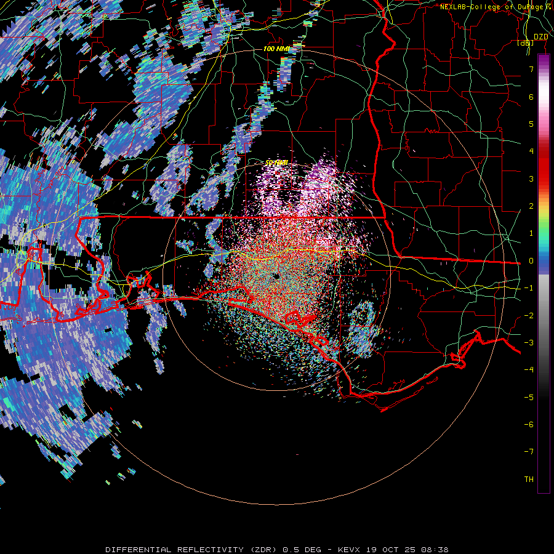Click the scale value 0 label

click(531, 261)
